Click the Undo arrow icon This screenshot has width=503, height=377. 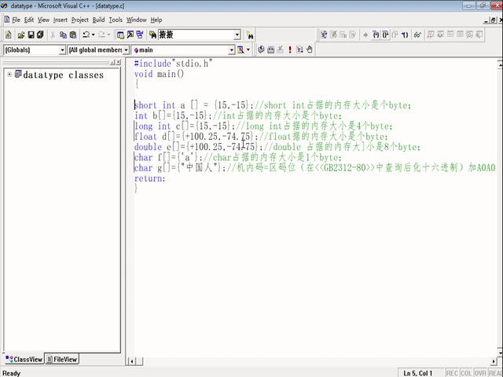86,35
